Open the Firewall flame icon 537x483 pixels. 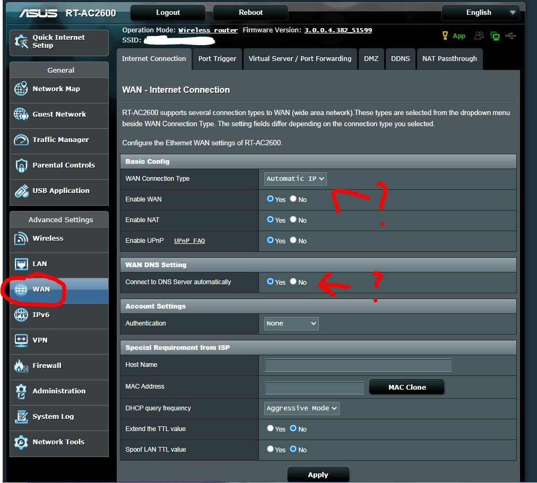[x=21, y=366]
